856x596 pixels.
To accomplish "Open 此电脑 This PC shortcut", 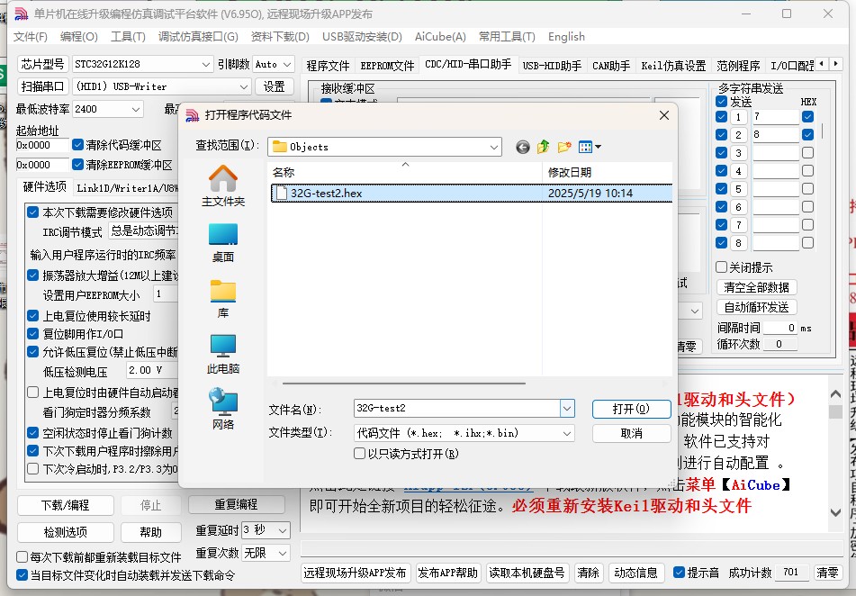I will (223, 355).
